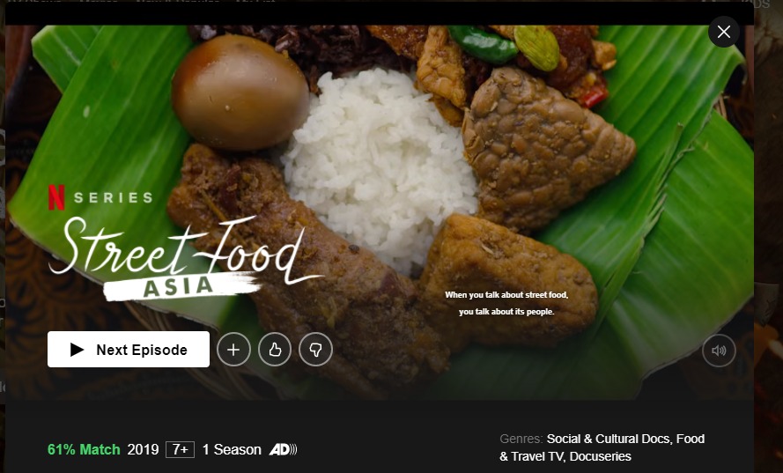Open the Social & Cultural Docs genre
The width and height of the screenshot is (783, 473).
coord(608,439)
